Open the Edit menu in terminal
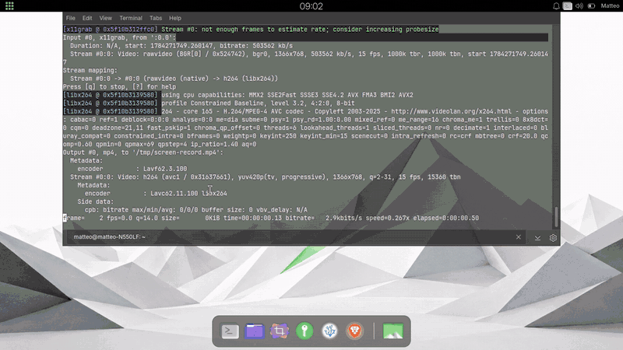 [87, 18]
